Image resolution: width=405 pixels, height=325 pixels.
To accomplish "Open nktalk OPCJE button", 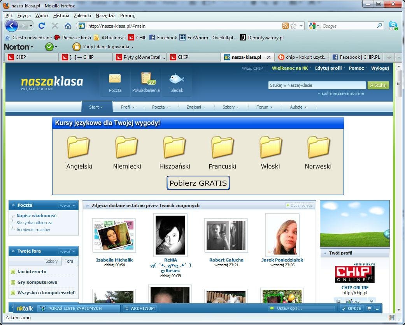I will 352,309.
